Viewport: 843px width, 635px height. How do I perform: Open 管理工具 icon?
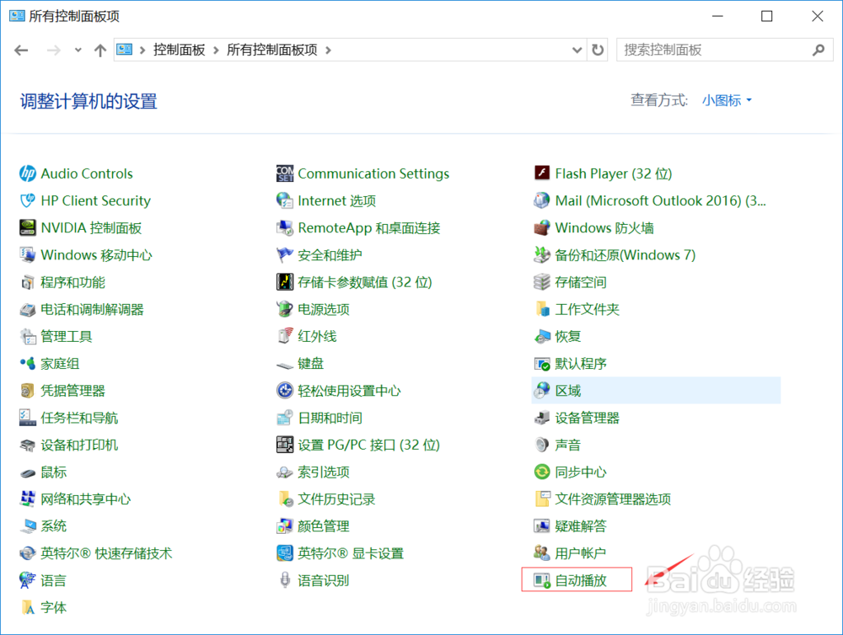[28, 336]
